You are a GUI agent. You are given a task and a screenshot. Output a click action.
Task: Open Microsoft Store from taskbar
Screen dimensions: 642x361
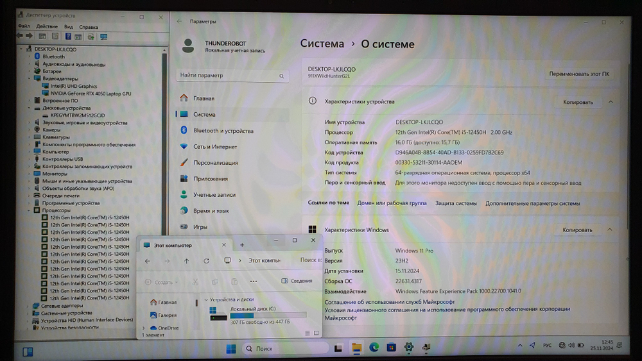click(392, 348)
